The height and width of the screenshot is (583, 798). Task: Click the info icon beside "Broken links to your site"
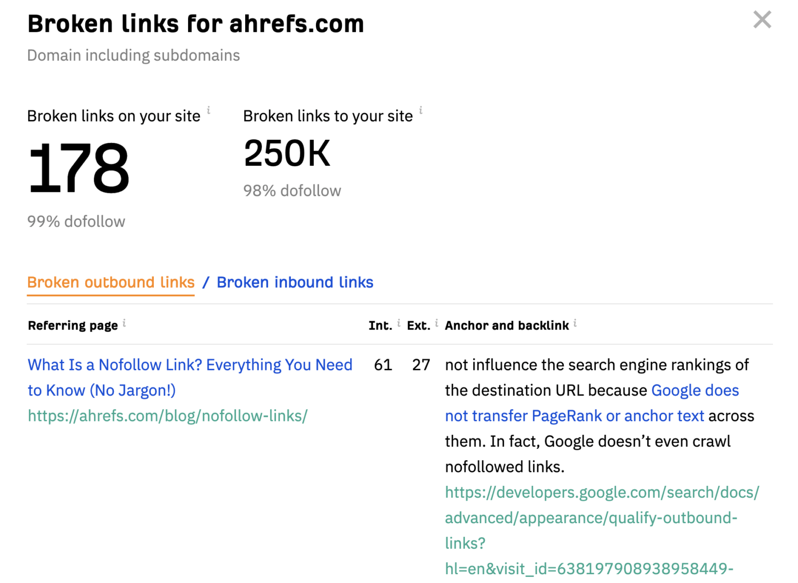click(x=421, y=110)
